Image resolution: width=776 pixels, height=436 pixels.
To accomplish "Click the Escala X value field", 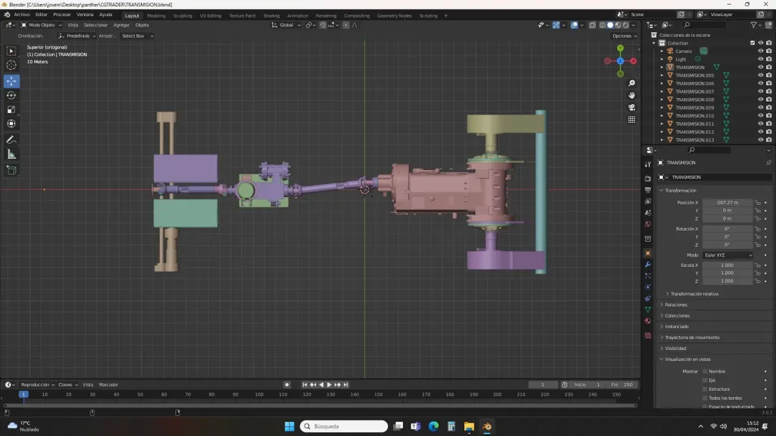I will [727, 265].
